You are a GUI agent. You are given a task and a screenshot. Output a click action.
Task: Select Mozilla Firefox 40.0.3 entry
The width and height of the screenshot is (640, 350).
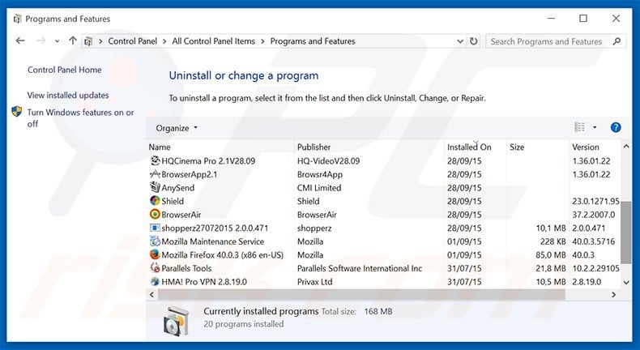point(223,255)
